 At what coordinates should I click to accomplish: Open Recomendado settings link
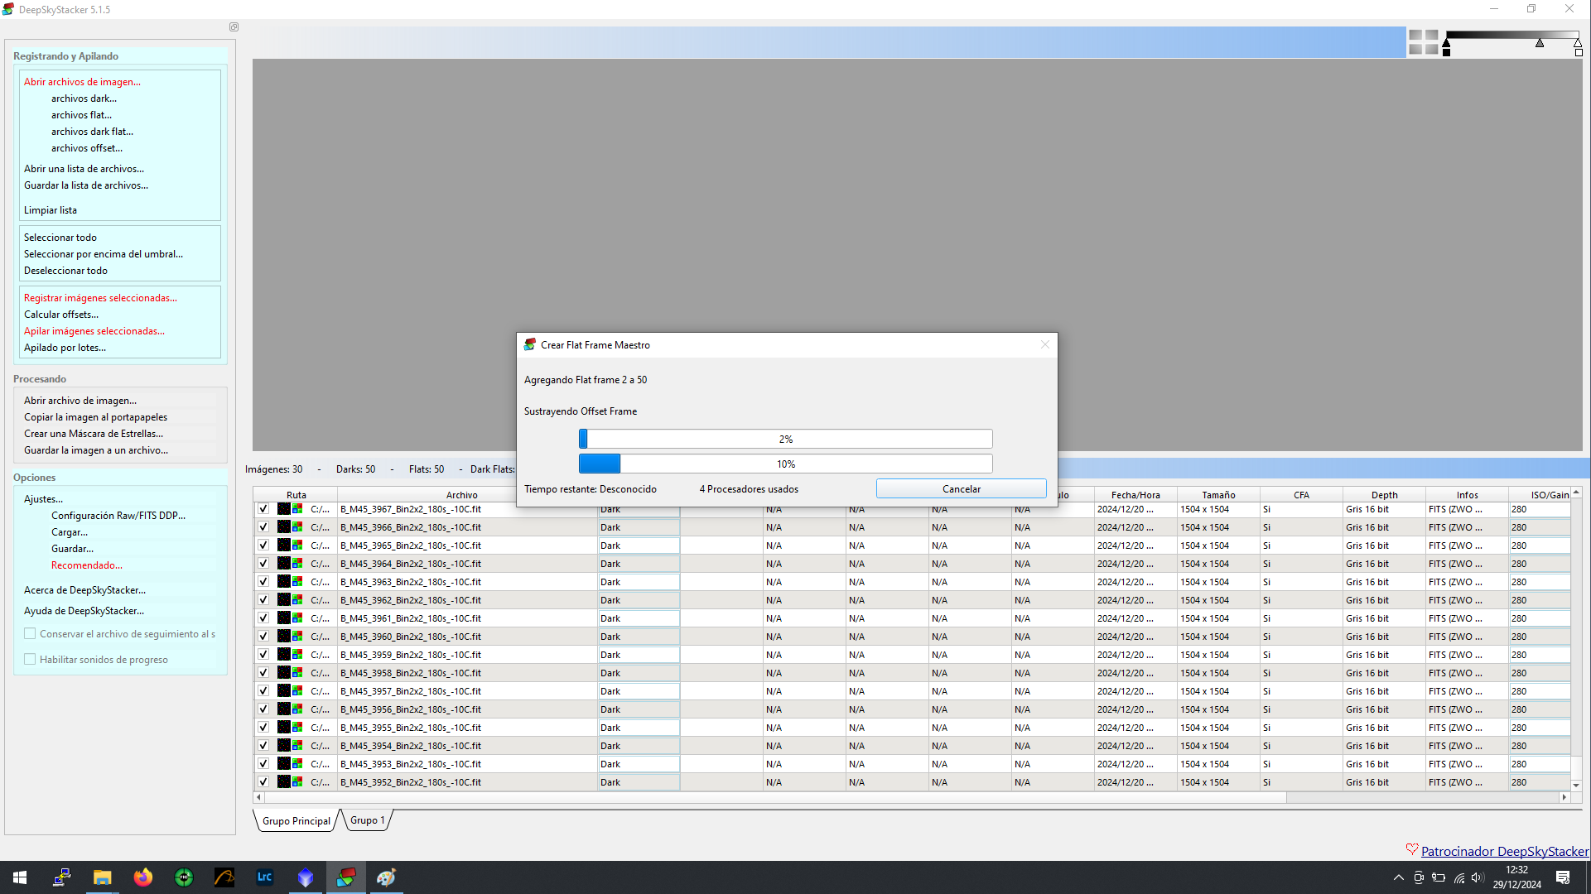(87, 565)
